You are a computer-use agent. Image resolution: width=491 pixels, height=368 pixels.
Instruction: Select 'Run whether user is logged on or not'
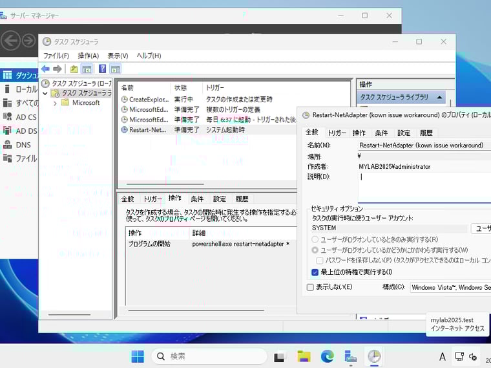pos(315,250)
